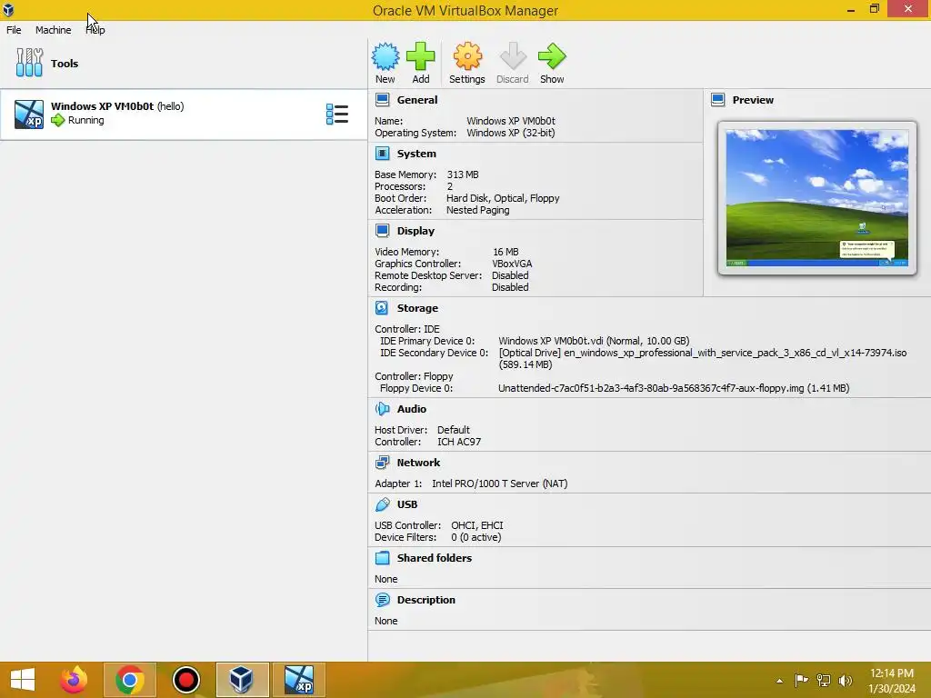The width and height of the screenshot is (931, 698).
Task: Click the Show green arrow icon
Action: click(552, 56)
